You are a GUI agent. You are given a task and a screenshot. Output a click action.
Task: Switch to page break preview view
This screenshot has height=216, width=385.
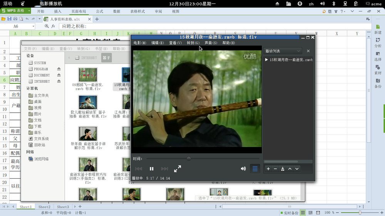[310, 213]
